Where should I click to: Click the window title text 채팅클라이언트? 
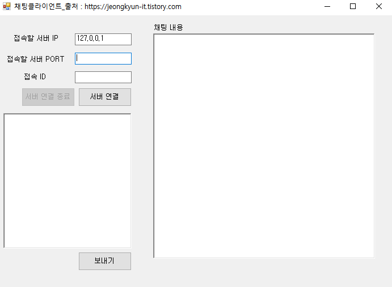click(x=38, y=6)
